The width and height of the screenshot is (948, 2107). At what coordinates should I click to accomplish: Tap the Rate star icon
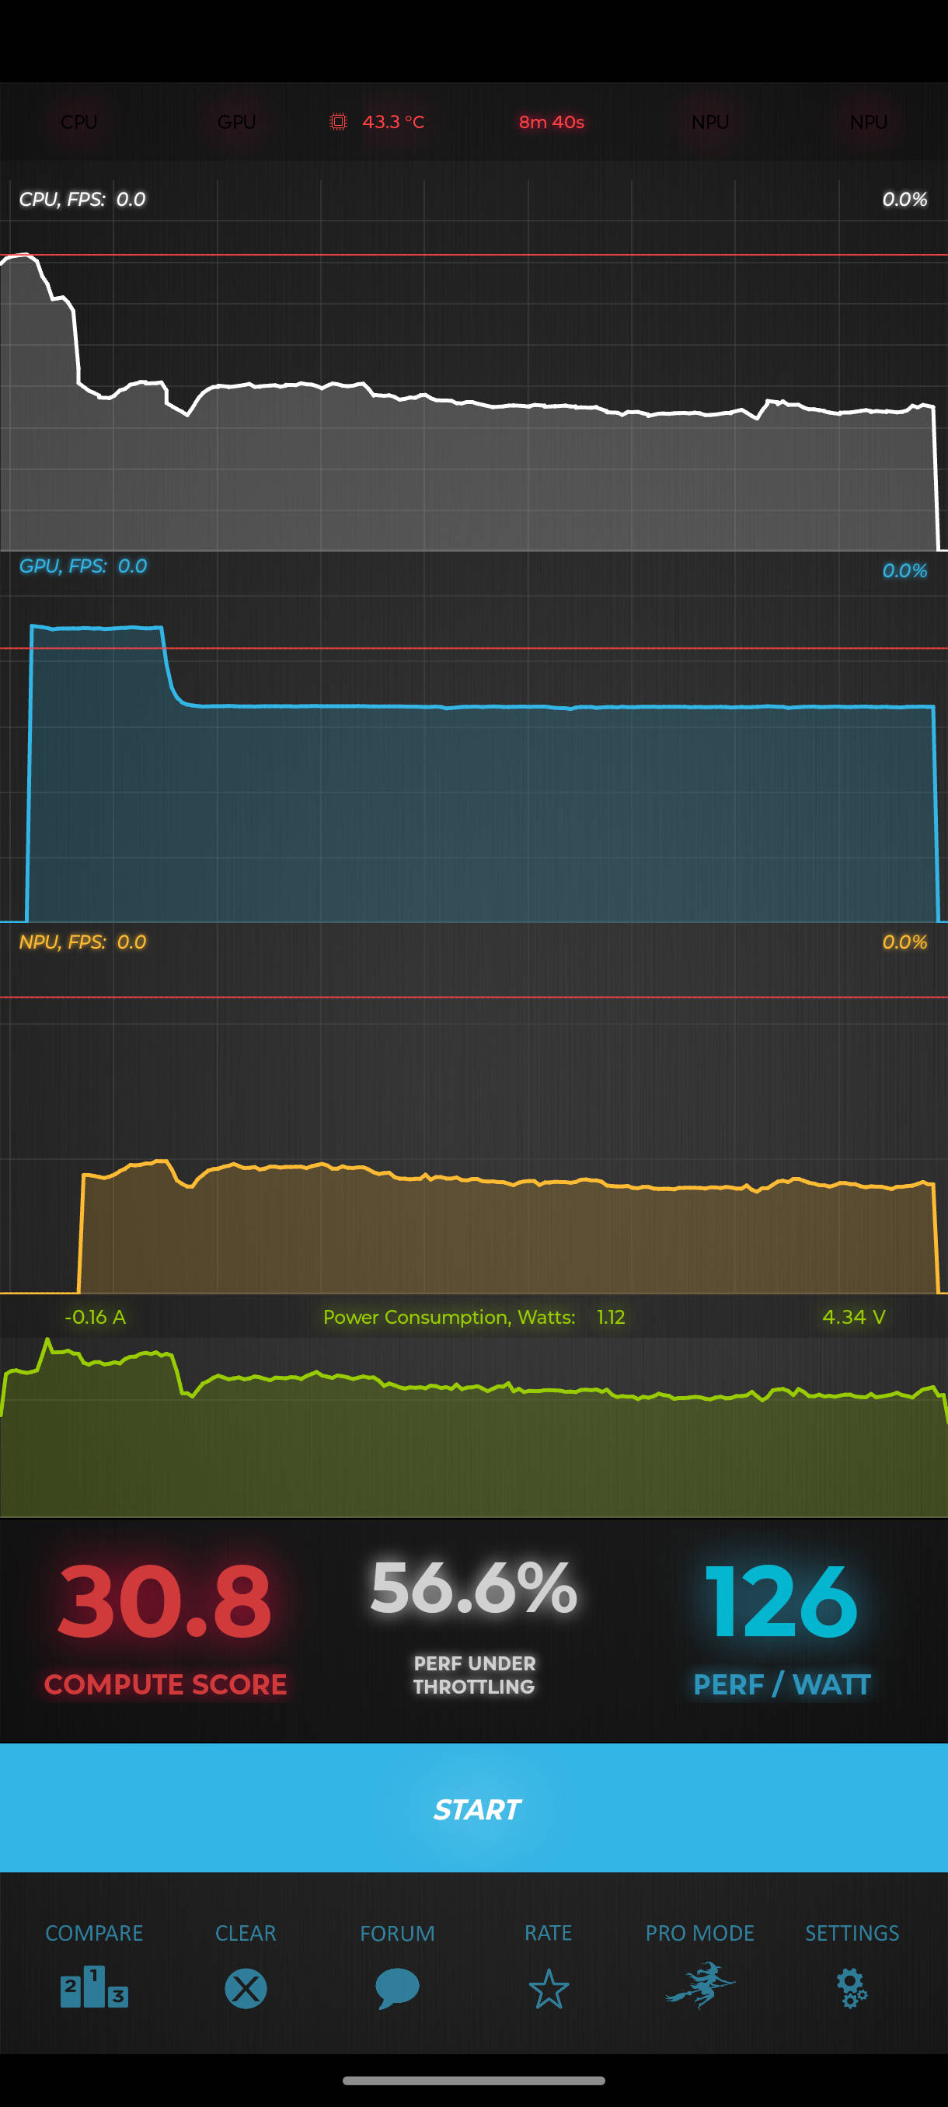[549, 1988]
